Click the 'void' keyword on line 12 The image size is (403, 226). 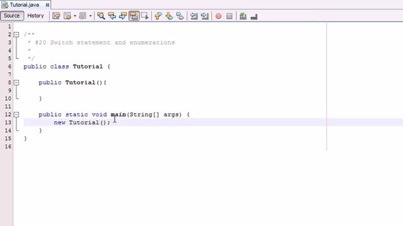(99, 114)
